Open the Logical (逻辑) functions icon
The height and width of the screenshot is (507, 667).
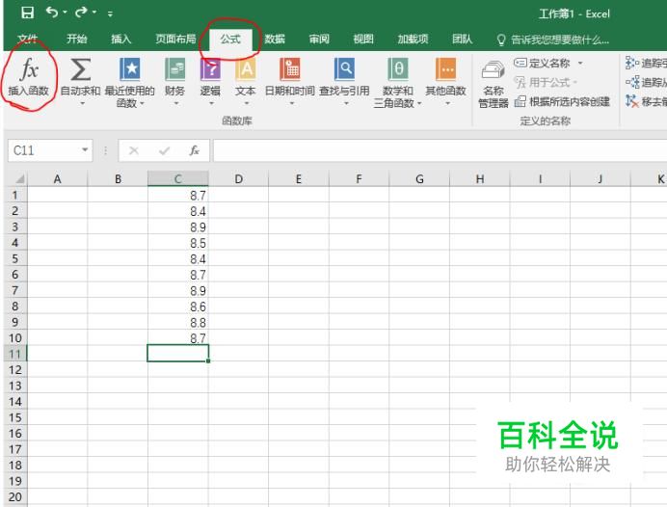210,68
